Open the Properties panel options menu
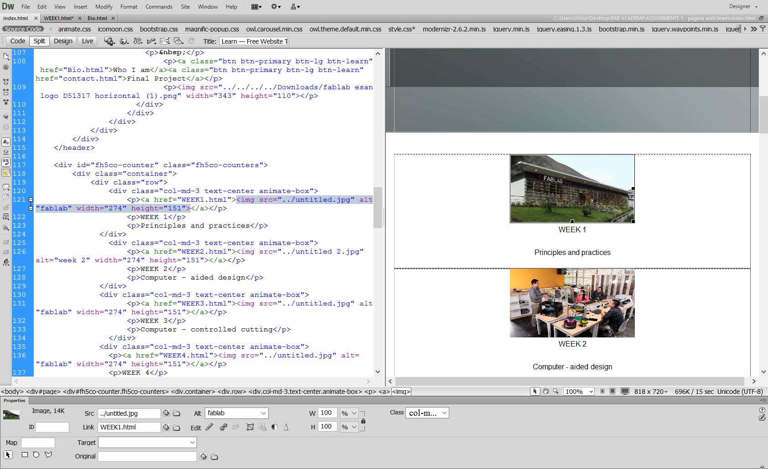Image resolution: width=768 pixels, height=469 pixels. [763, 400]
